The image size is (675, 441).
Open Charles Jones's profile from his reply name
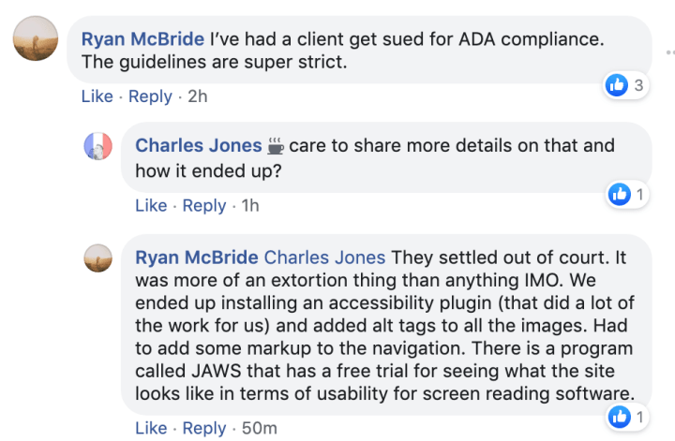pyautogui.click(x=198, y=145)
